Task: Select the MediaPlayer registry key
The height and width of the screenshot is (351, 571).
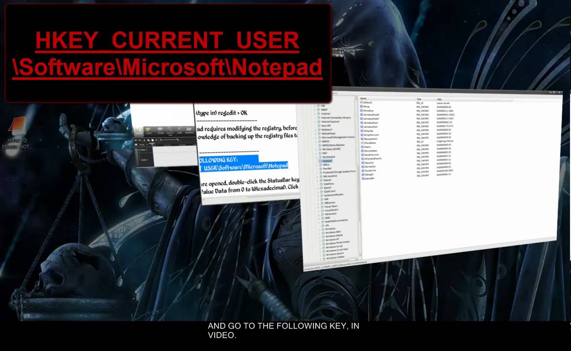Action: coord(329,134)
